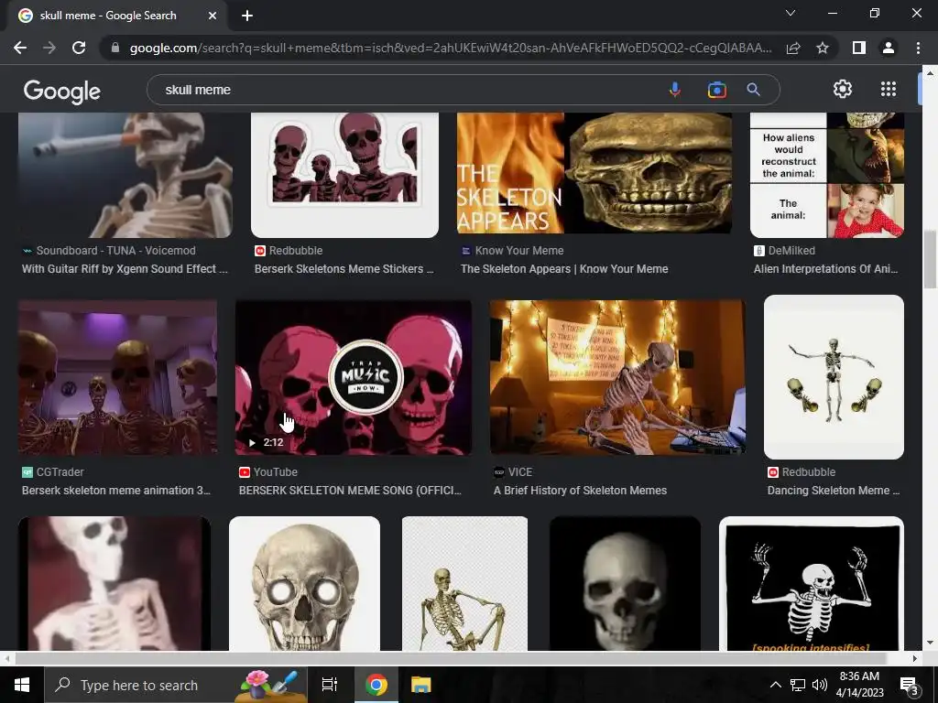Screen dimensions: 938x703
Task: Reload the current page
Action: (79, 48)
